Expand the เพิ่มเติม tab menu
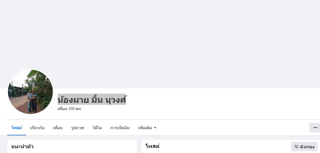The image size is (320, 153). click(x=147, y=128)
